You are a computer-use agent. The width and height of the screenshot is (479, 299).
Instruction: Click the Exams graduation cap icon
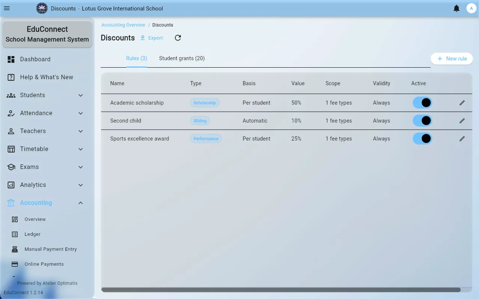point(11,167)
